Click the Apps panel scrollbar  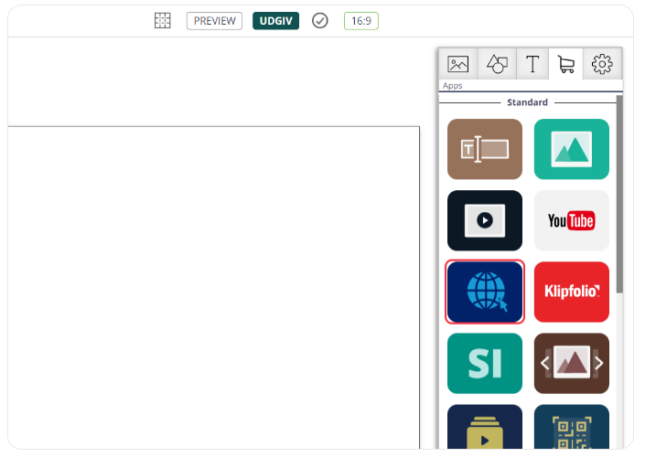[619, 194]
